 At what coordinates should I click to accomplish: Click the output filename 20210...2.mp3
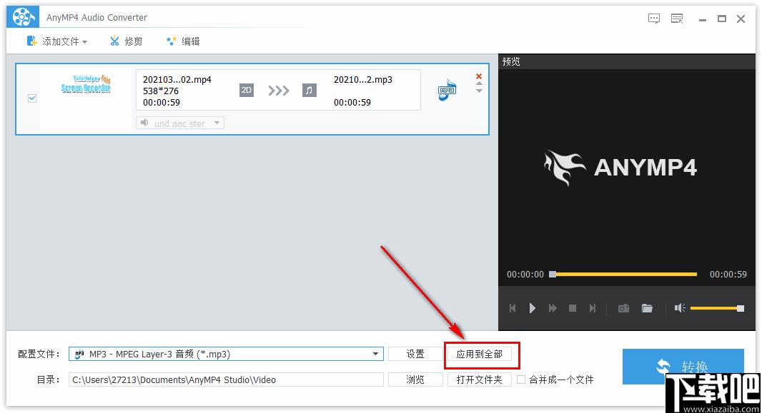(x=362, y=79)
